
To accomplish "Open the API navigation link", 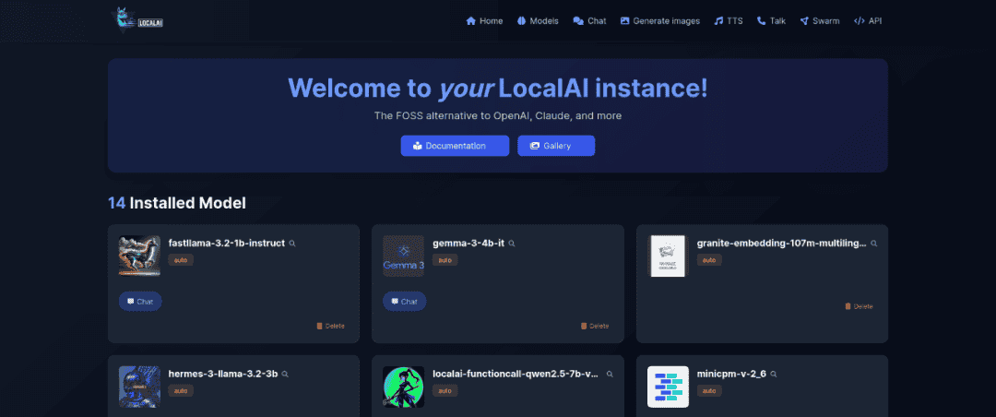I will tap(868, 21).
